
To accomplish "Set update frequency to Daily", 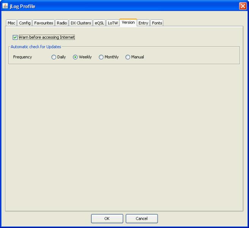I will [54, 57].
